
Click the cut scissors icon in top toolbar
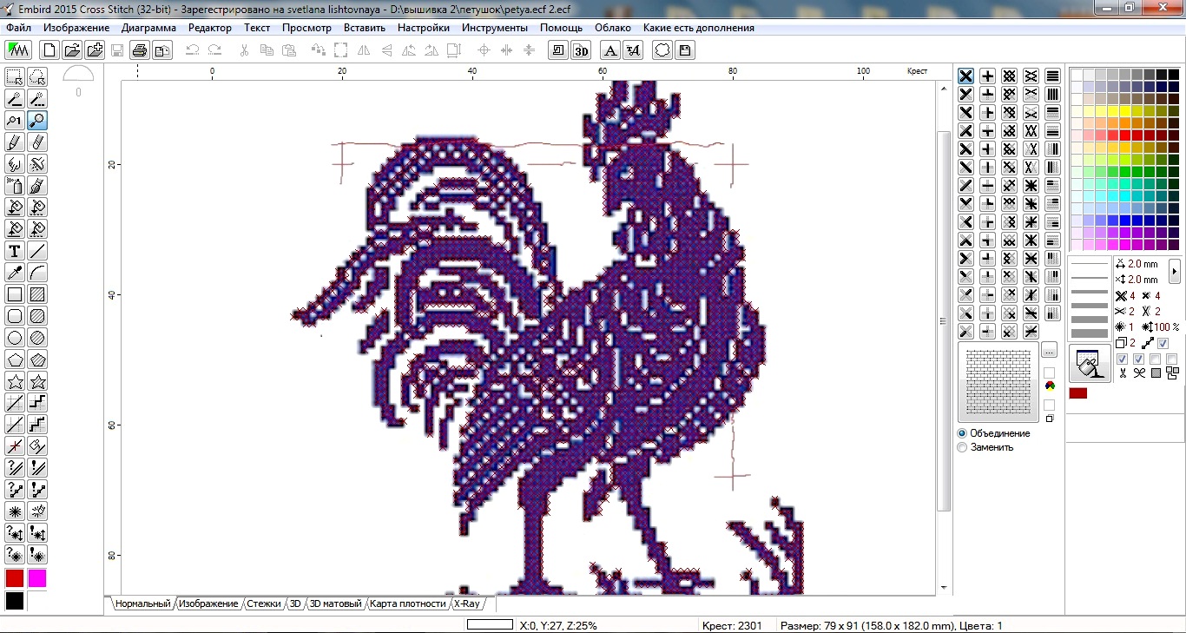pyautogui.click(x=245, y=50)
